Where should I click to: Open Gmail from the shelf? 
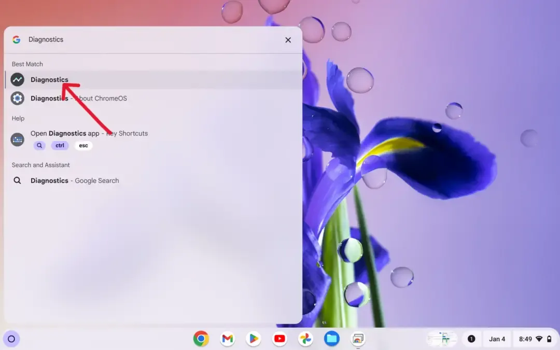pos(227,339)
